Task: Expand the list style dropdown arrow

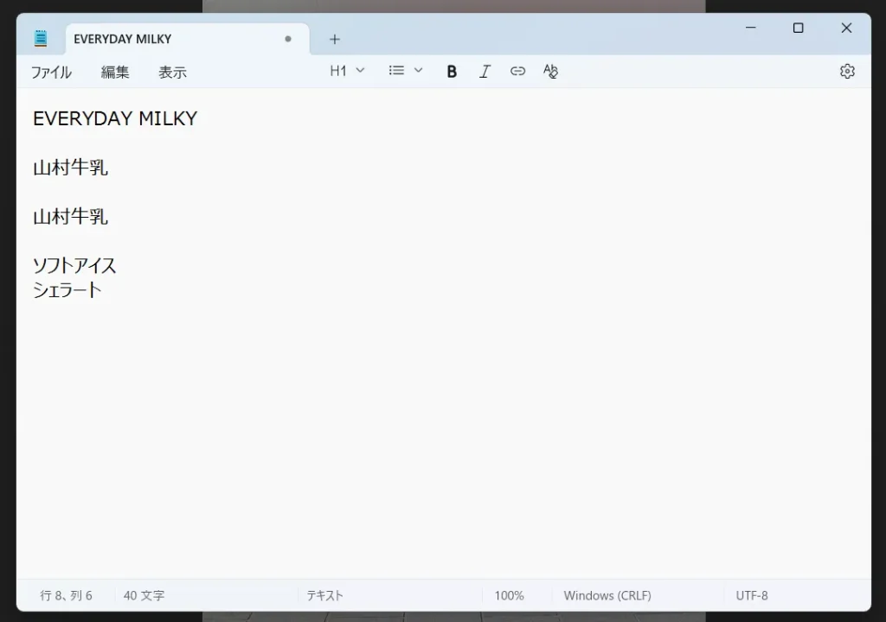Action: coord(418,71)
